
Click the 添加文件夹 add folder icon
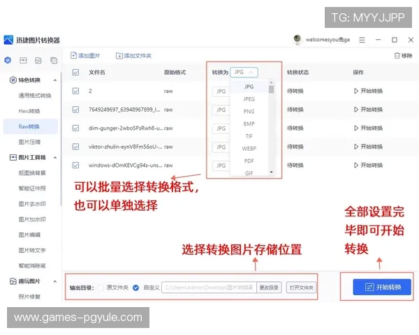(119, 56)
